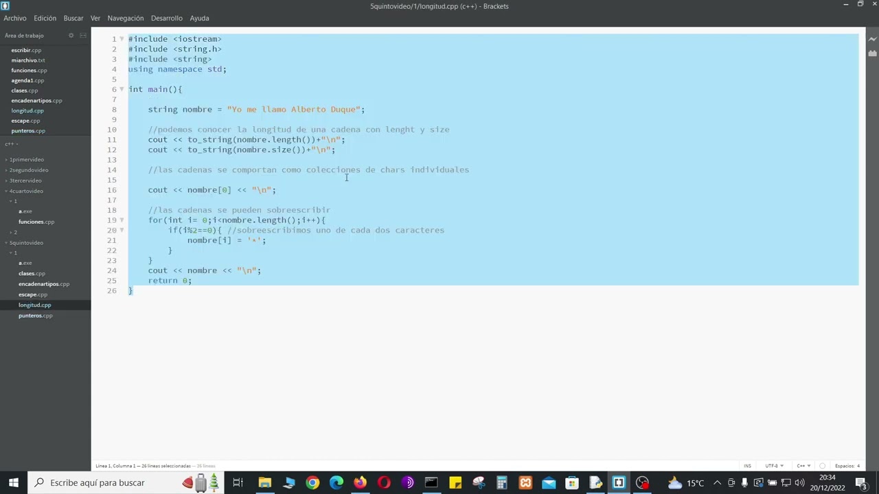Select longitud.cpp in the file tree
The width and height of the screenshot is (879, 494).
(x=35, y=305)
